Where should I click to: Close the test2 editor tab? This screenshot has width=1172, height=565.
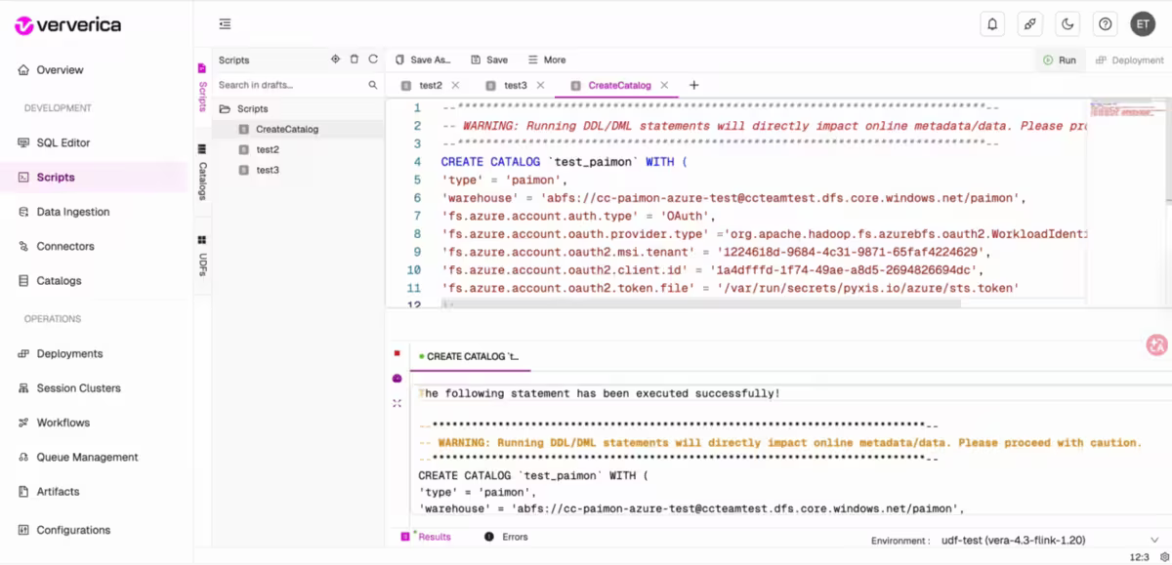coord(455,86)
